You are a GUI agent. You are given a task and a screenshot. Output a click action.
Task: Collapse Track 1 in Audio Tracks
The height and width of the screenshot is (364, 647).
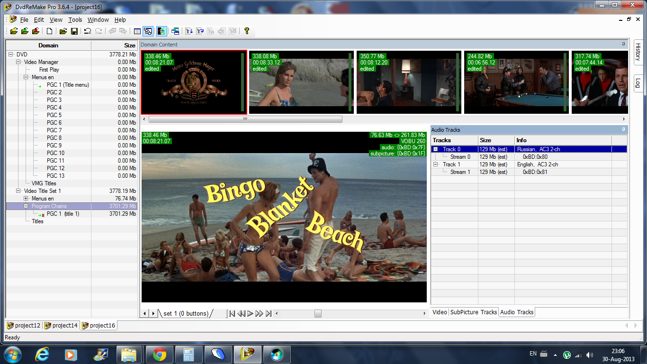tap(436, 164)
